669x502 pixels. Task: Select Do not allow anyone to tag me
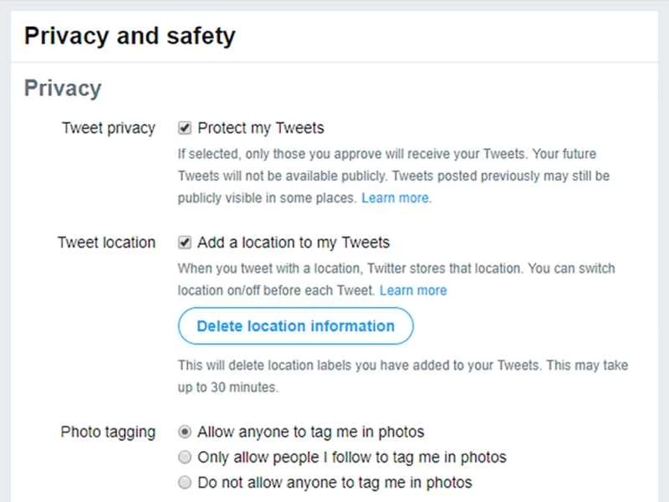[183, 483]
